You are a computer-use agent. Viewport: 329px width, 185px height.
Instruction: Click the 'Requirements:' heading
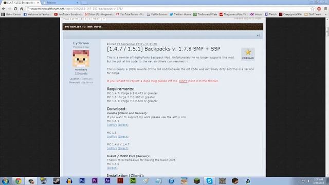[x=120, y=89]
